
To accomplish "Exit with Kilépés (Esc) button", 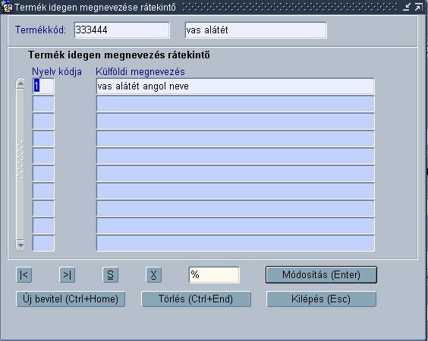I will pos(321,299).
